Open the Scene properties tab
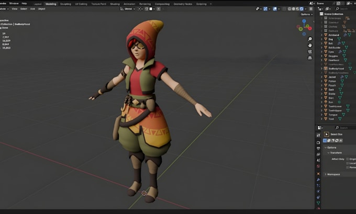The width and height of the screenshot is (356, 214). click(x=318, y=160)
